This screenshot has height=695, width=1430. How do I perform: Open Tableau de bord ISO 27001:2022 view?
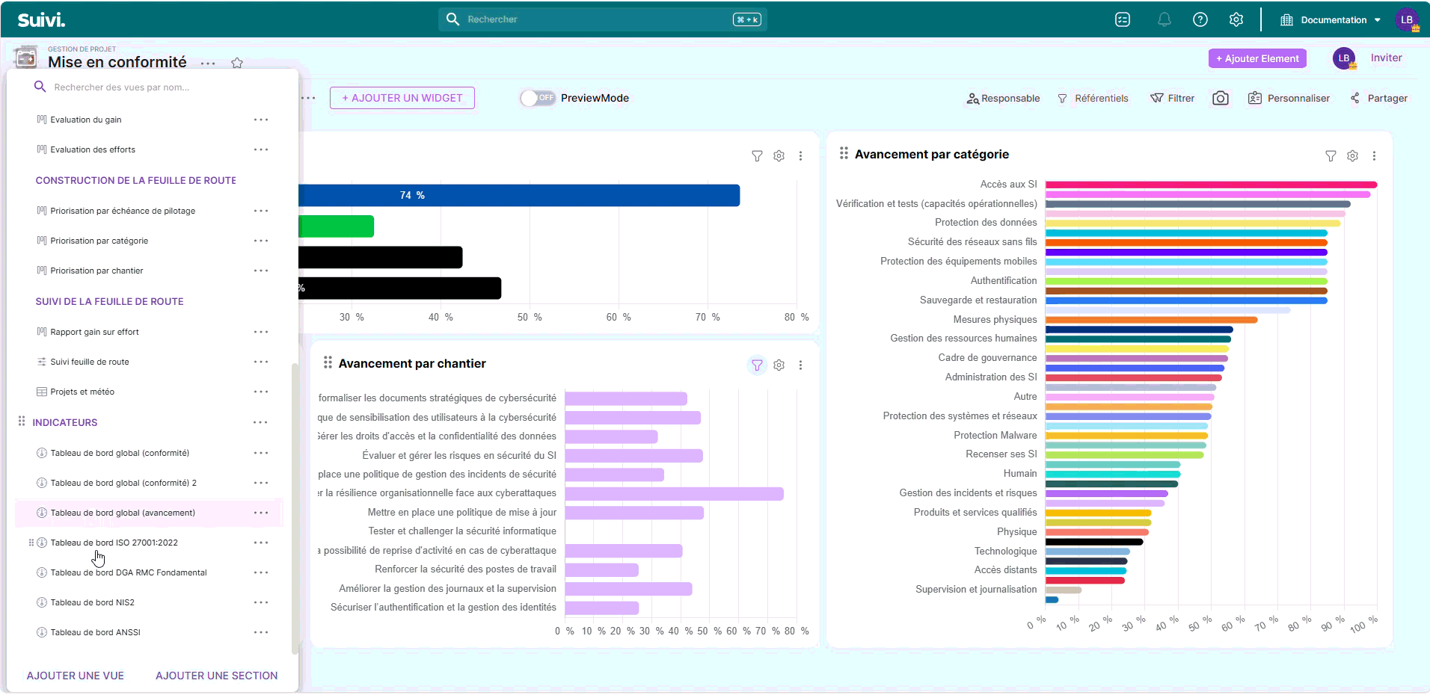click(114, 543)
